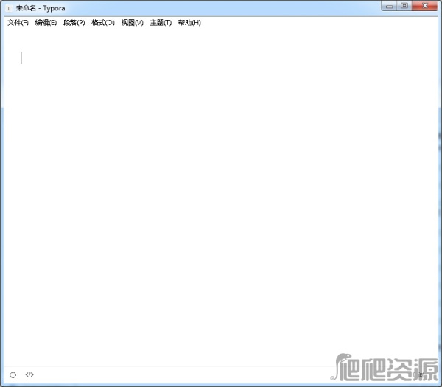Show the 视图(V) view menu

[x=133, y=23]
